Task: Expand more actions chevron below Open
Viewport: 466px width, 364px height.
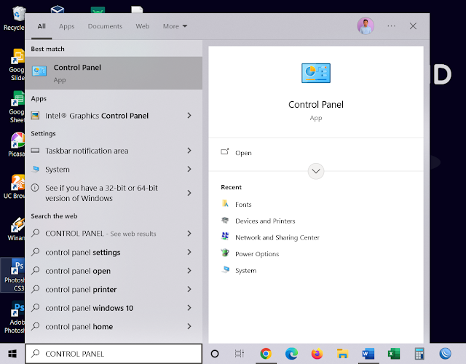Action: [x=316, y=171]
